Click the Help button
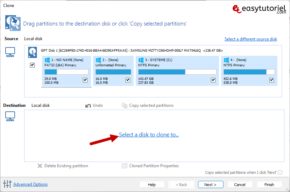 152,185
